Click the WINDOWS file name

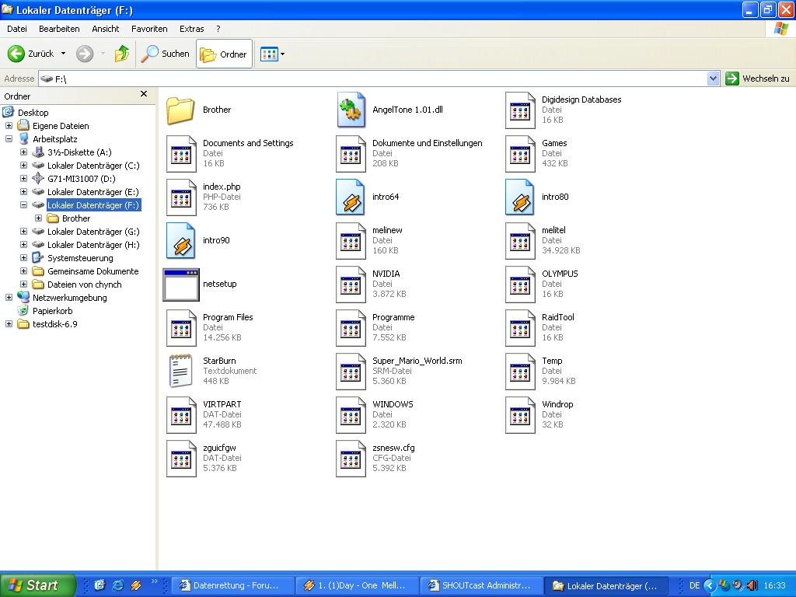[393, 404]
